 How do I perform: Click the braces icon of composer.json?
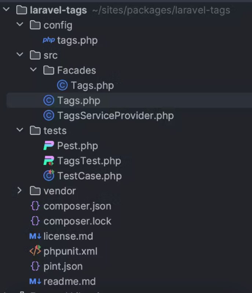[x=35, y=206]
